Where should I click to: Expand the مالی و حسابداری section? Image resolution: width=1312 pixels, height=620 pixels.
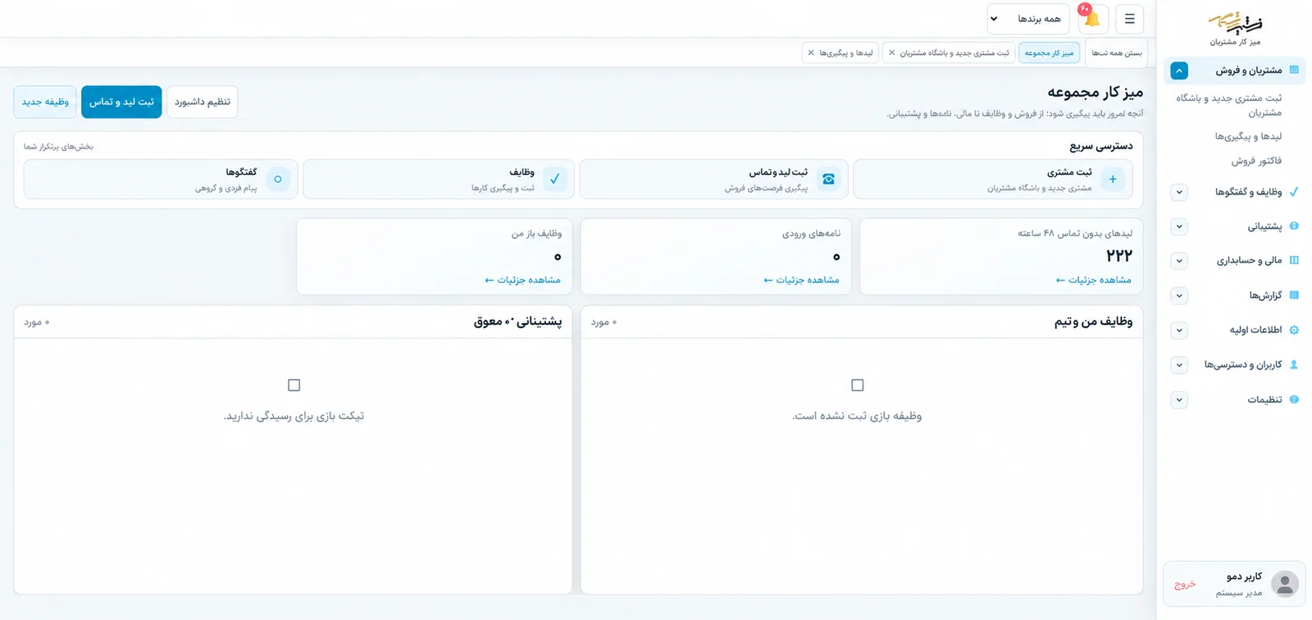pos(1179,261)
